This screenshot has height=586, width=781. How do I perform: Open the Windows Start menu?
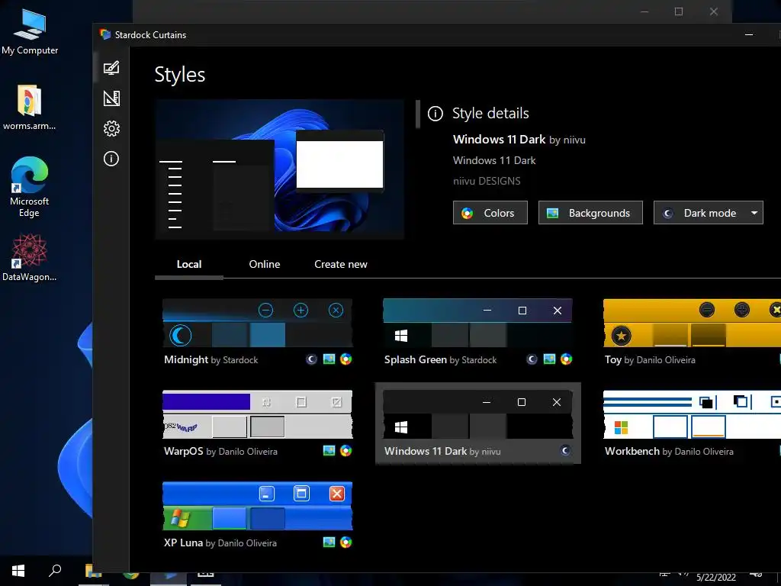click(18, 571)
